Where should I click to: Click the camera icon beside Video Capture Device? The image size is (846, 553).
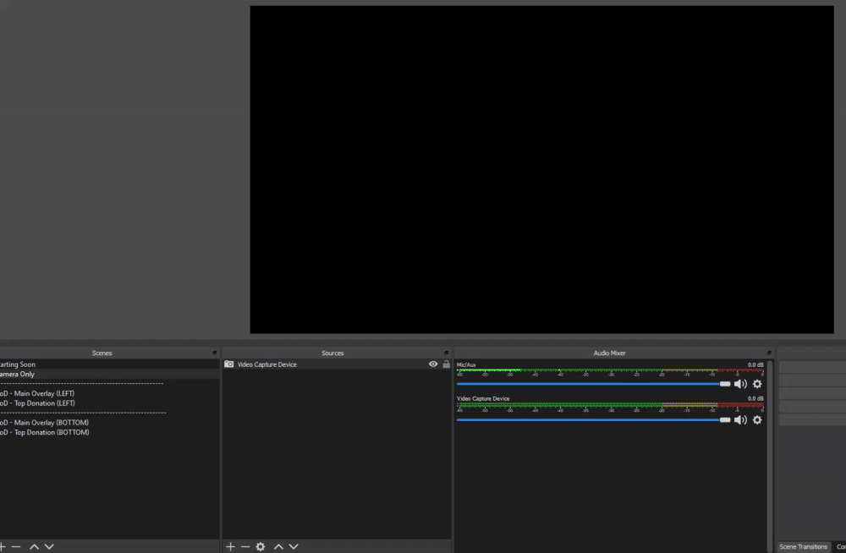point(229,364)
